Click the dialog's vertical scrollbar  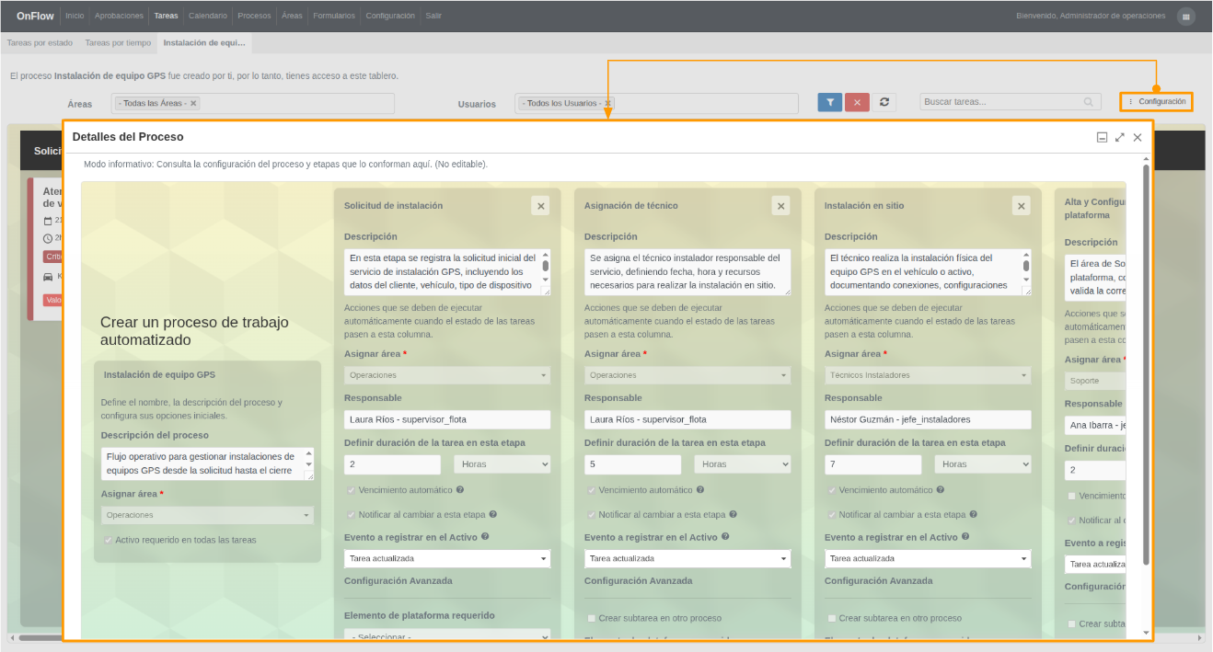click(1146, 364)
